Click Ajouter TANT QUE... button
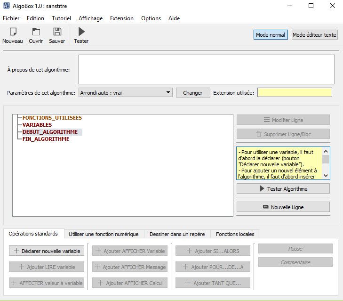The height and width of the screenshot is (301, 343). tap(213, 283)
